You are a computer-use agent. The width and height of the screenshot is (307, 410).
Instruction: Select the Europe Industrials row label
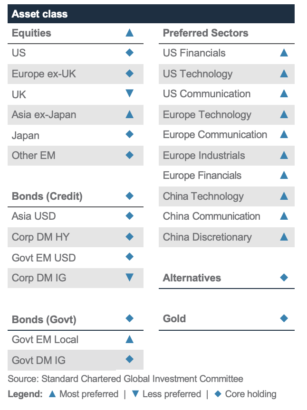point(204,156)
